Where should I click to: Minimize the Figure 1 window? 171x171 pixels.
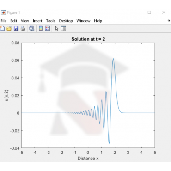[135, 12]
